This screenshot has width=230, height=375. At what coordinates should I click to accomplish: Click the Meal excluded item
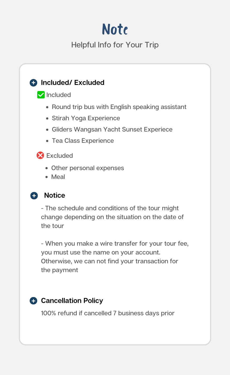(x=58, y=177)
